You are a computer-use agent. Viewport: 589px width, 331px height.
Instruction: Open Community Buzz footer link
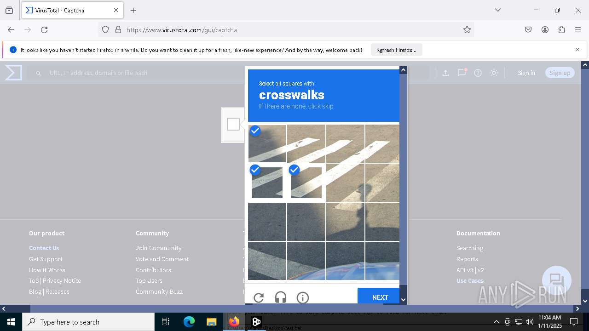point(159,291)
